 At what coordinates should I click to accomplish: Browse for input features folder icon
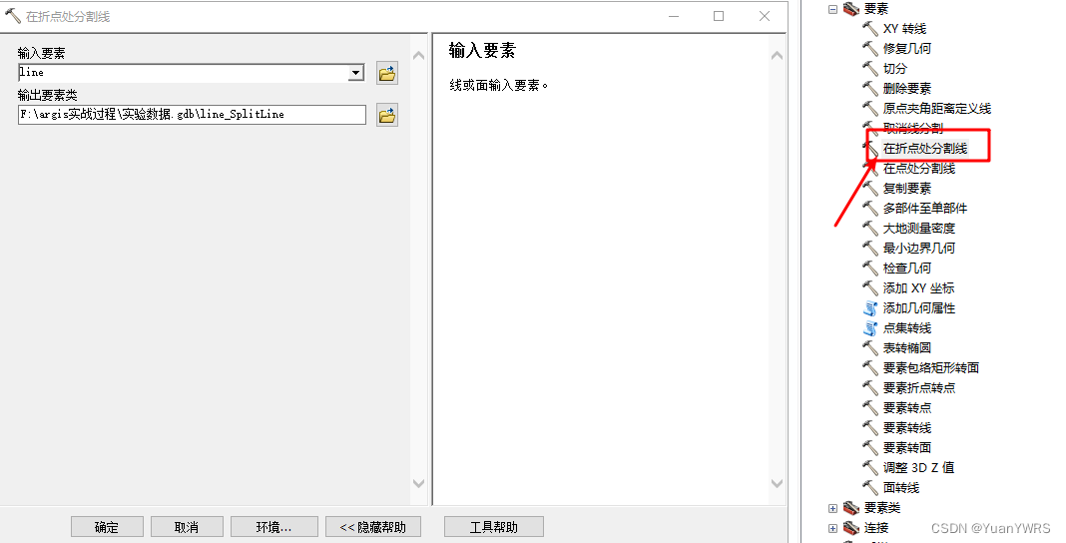387,74
